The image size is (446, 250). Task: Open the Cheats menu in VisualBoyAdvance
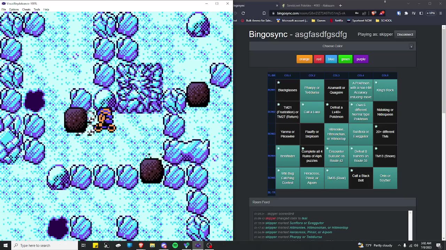[26, 9]
